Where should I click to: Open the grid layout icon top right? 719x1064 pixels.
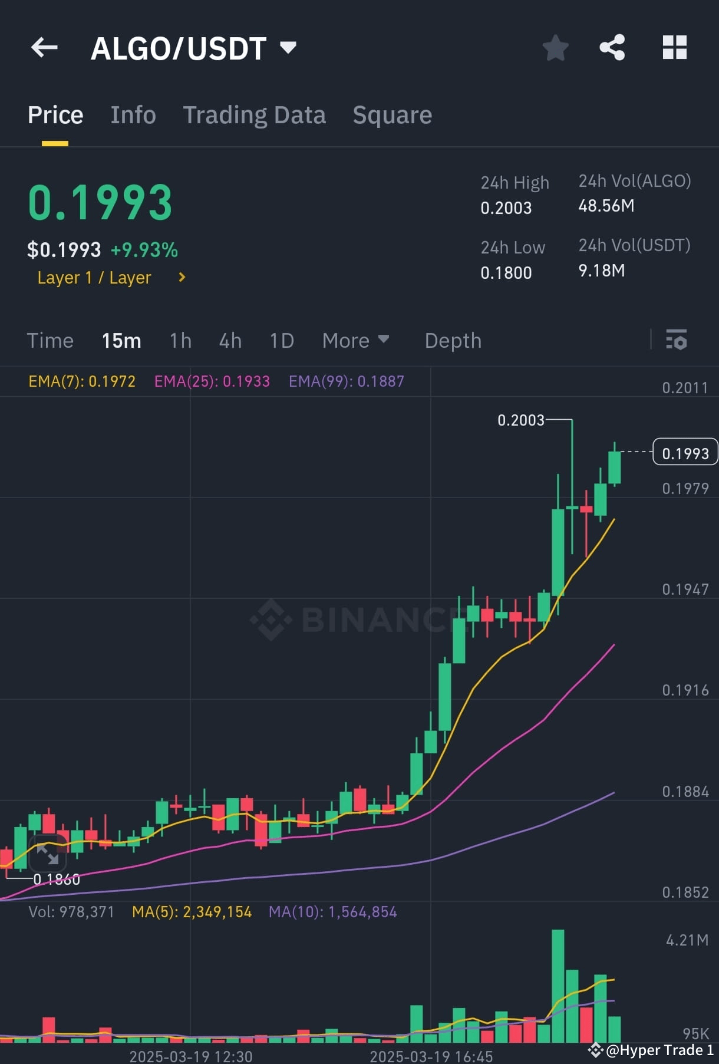674,47
